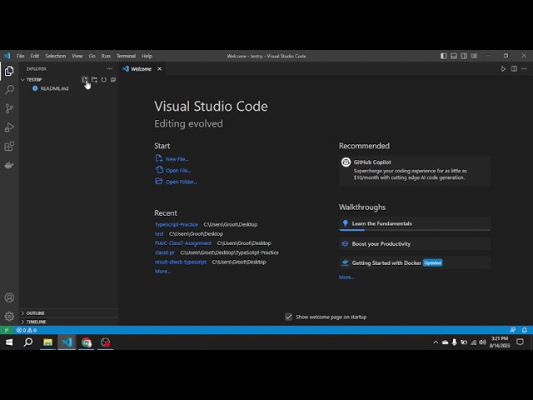This screenshot has width=533, height=400.
Task: Open notifications bell in status bar
Action: 525,330
